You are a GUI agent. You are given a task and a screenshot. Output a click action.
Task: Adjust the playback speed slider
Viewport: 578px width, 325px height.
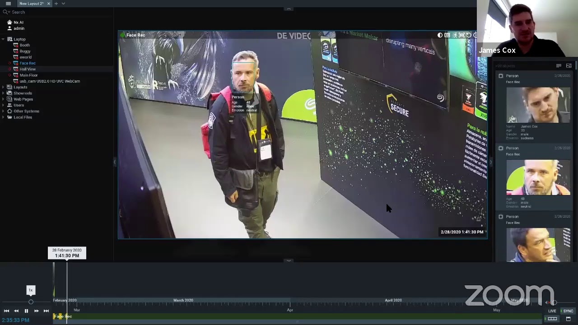tap(31, 302)
